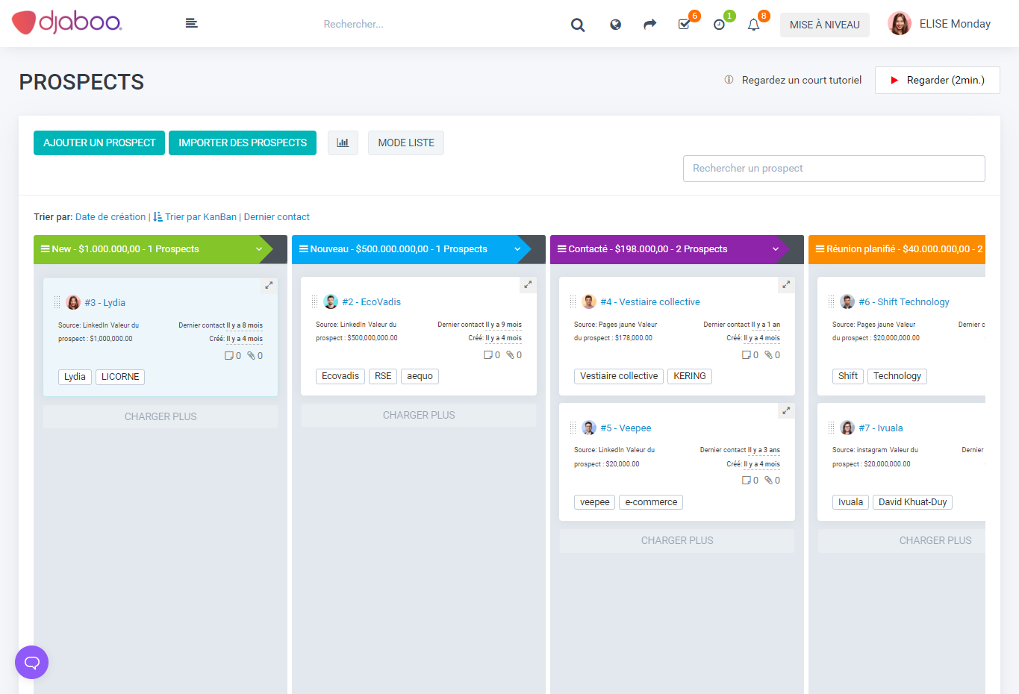Click the aequo tag
The width and height of the screenshot is (1019, 694).
420,376
